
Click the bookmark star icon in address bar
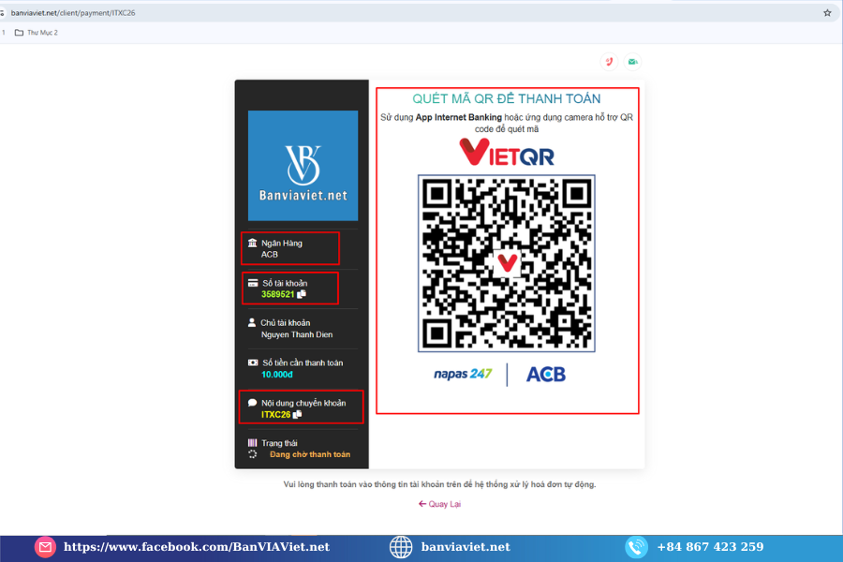[827, 13]
